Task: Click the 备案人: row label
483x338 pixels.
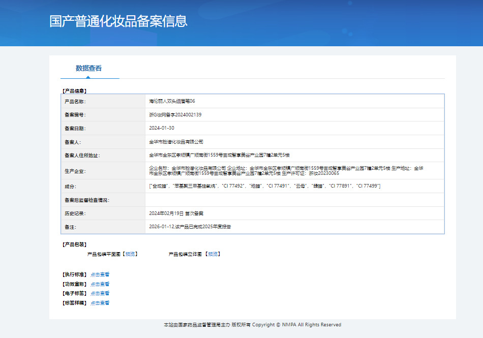Action: (73, 142)
